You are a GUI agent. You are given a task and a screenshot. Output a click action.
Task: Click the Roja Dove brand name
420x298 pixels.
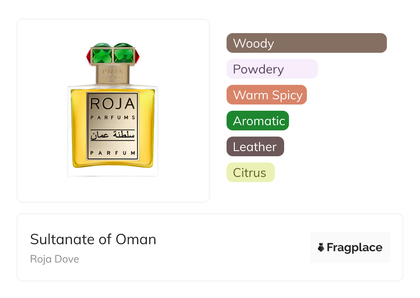[x=54, y=259]
